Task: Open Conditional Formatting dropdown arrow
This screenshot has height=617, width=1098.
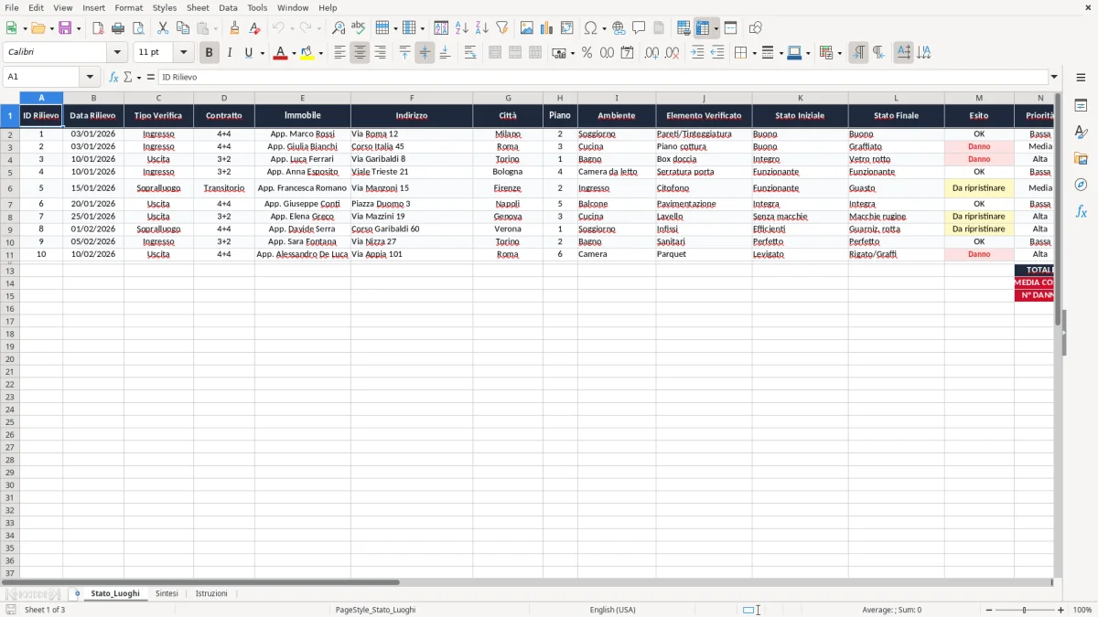Action: (x=839, y=53)
